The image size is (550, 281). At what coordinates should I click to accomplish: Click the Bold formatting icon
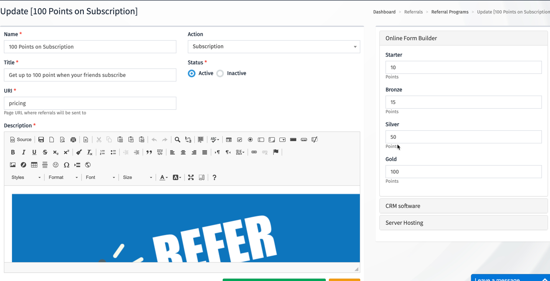tap(13, 152)
